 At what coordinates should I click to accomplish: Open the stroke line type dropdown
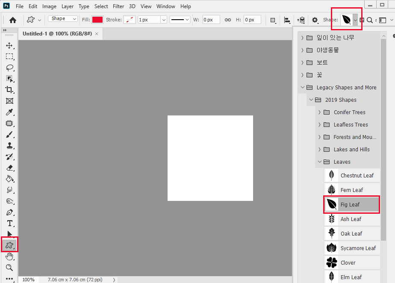pyautogui.click(x=180, y=20)
